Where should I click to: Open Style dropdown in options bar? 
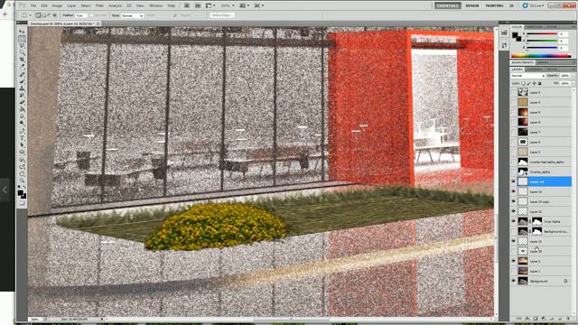point(132,16)
